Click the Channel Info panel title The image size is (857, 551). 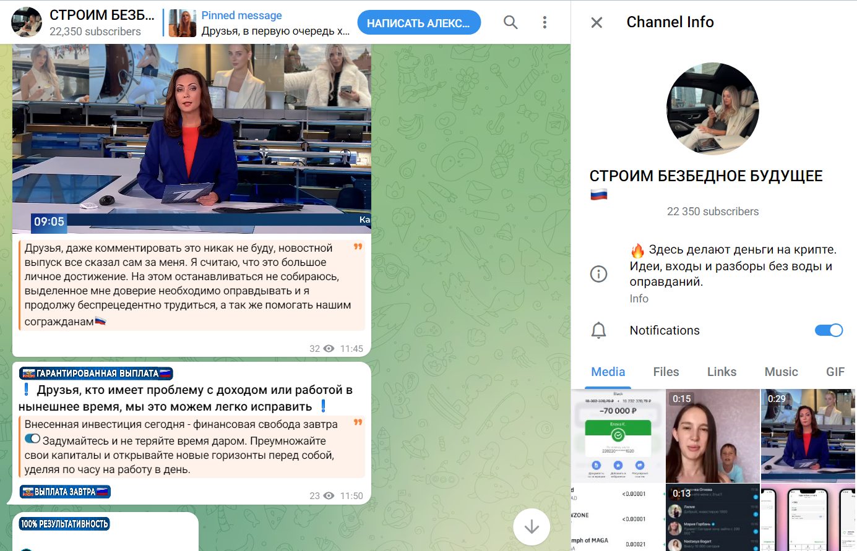(x=670, y=22)
